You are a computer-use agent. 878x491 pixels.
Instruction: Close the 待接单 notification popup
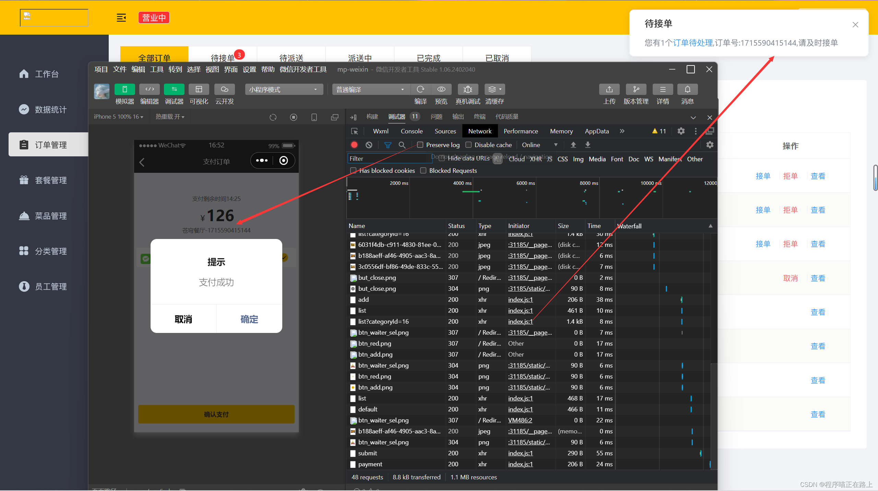tap(855, 25)
